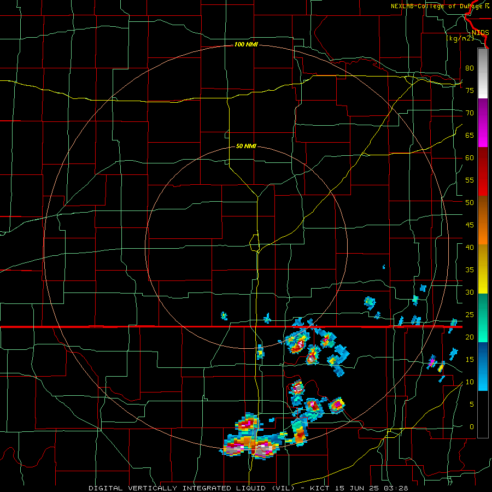Click the 45 value on the VIL scale
This screenshot has height=492, width=492.
pos(470,225)
